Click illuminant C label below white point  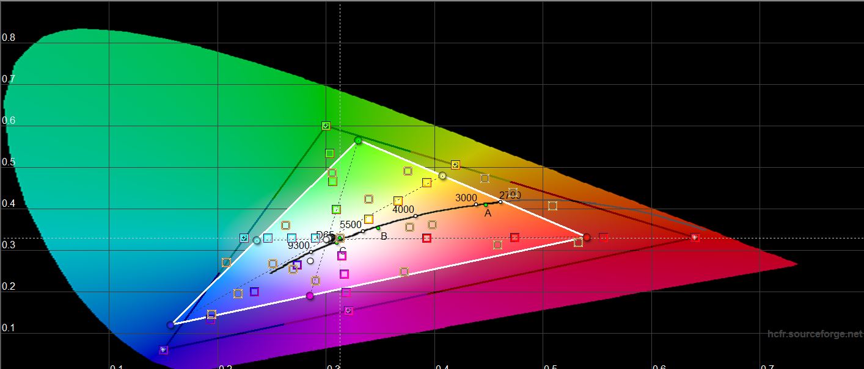pos(343,252)
